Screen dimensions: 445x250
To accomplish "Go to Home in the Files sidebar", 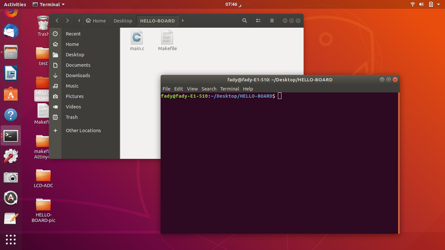I will pyautogui.click(x=84, y=44).
